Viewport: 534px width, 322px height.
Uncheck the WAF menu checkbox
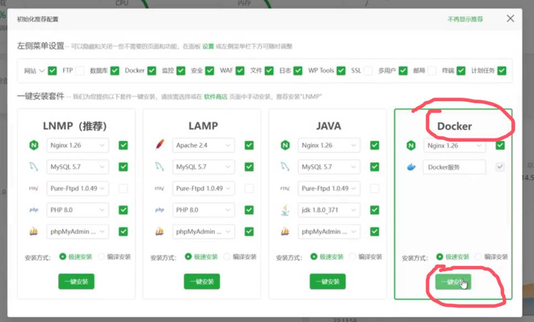point(240,71)
